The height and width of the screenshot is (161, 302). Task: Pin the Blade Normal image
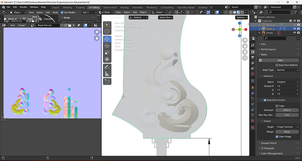click(79, 25)
